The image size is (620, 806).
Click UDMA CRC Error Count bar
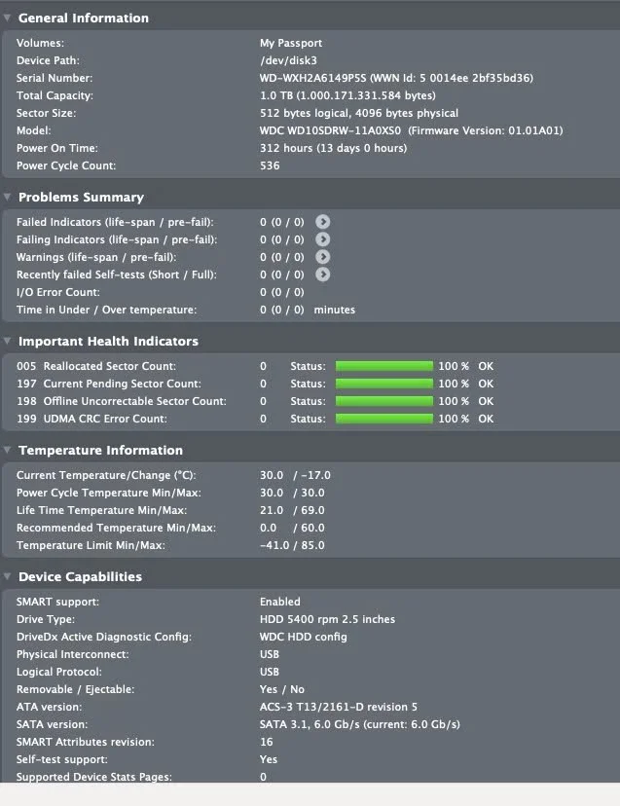(383, 419)
